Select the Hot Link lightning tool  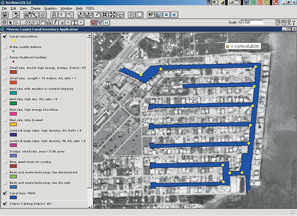(55, 23)
